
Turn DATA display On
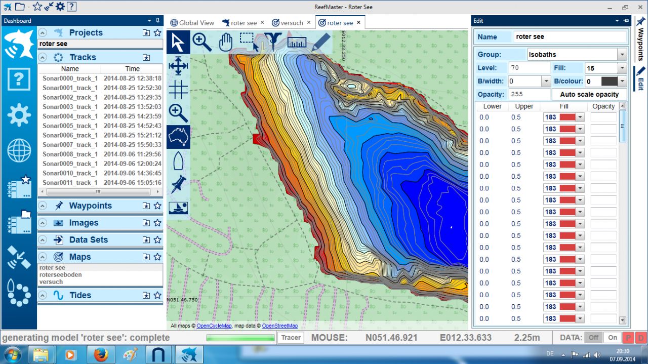(x=613, y=338)
